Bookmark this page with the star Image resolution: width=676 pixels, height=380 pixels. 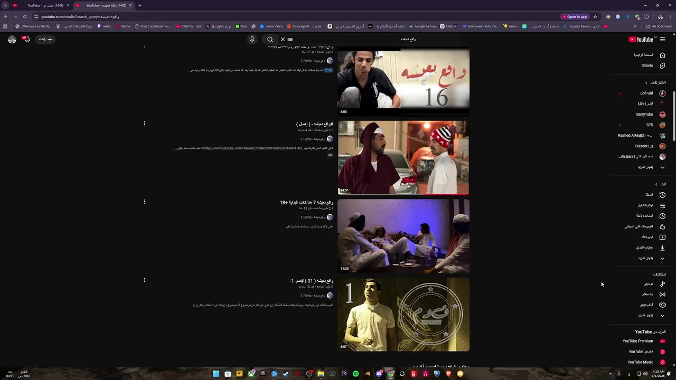pos(595,16)
